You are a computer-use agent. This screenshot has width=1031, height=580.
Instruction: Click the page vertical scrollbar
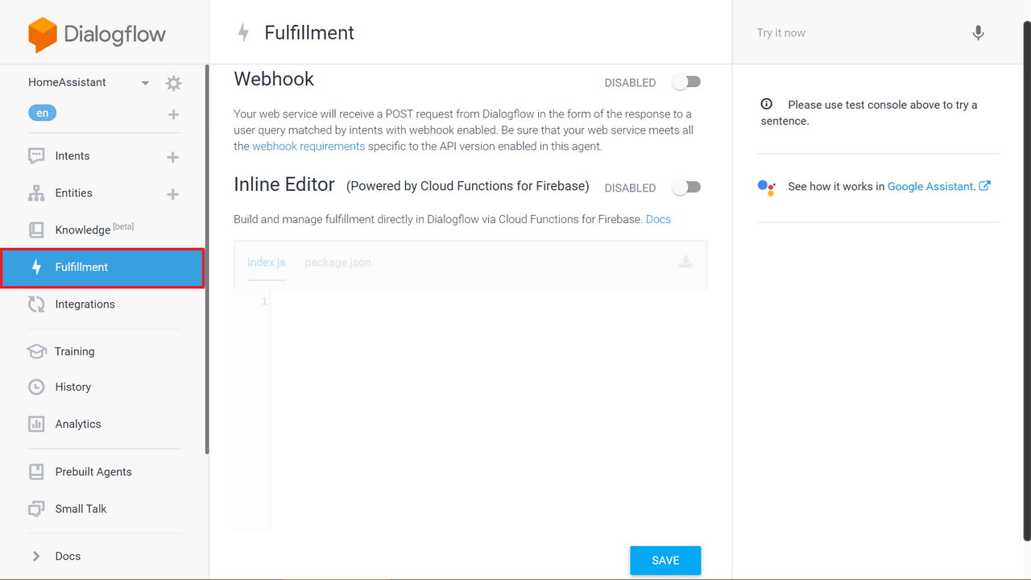[1026, 282]
